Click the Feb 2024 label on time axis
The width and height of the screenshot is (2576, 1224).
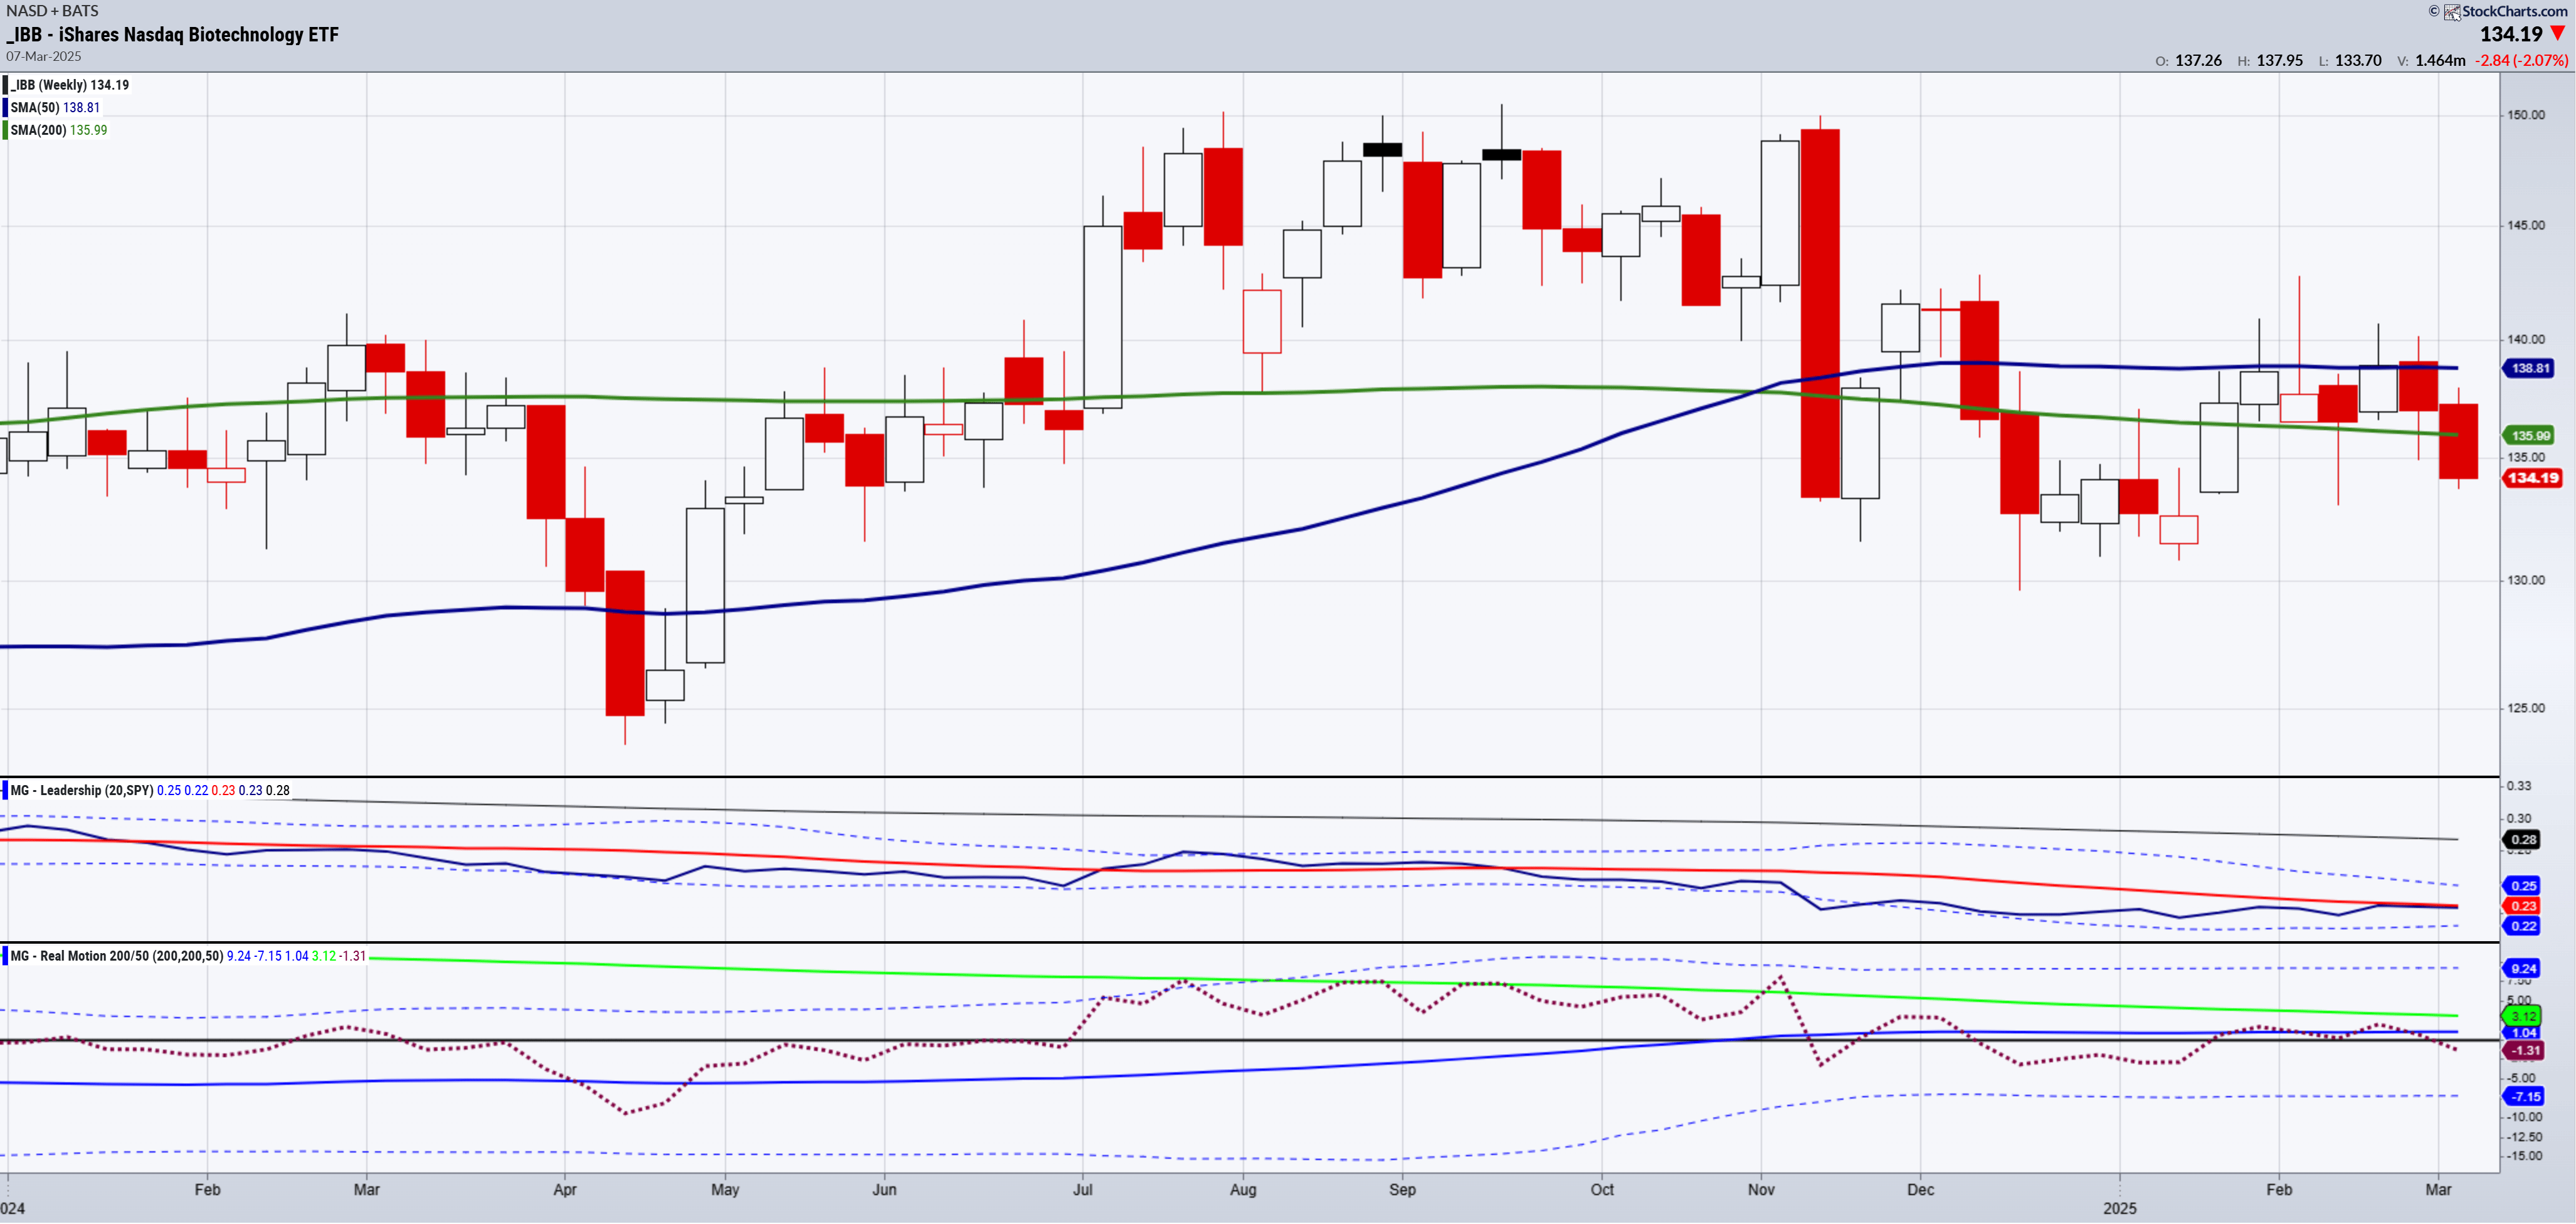point(207,1190)
